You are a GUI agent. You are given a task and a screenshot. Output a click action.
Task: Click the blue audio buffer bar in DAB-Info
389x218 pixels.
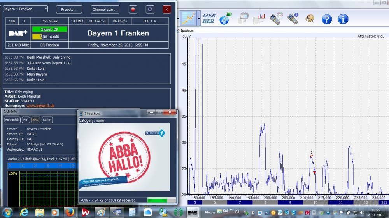pos(42,166)
